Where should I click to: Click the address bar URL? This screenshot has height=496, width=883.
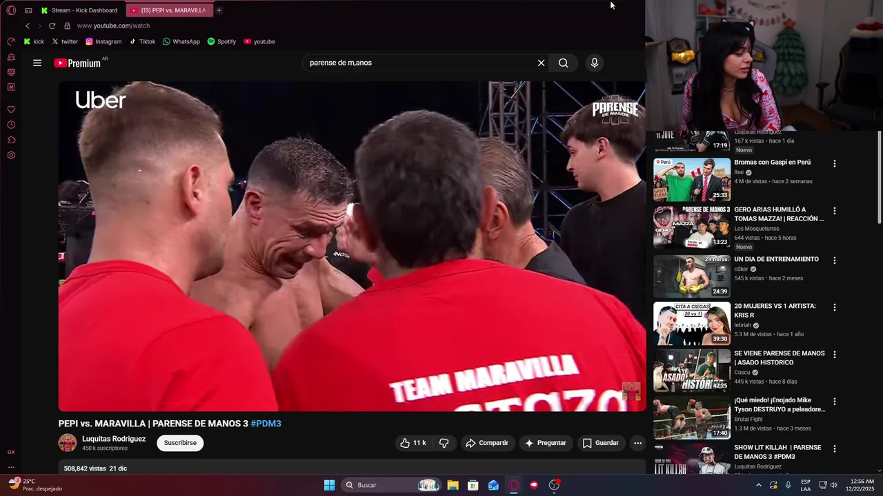(113, 25)
